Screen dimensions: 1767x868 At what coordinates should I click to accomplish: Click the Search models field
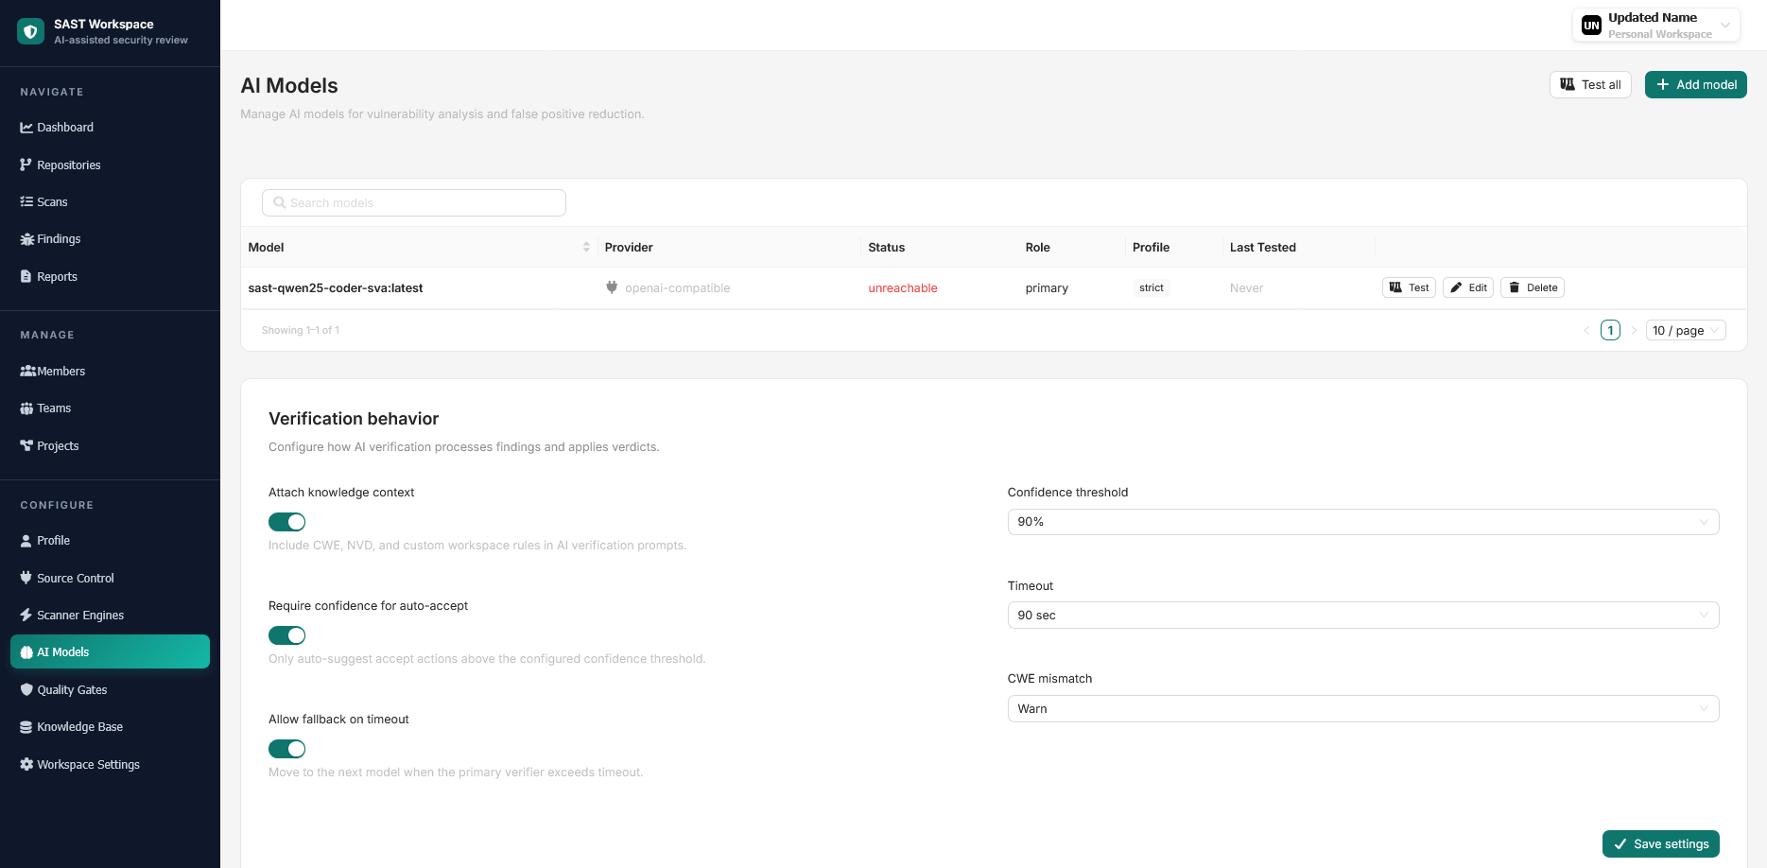[x=414, y=202]
